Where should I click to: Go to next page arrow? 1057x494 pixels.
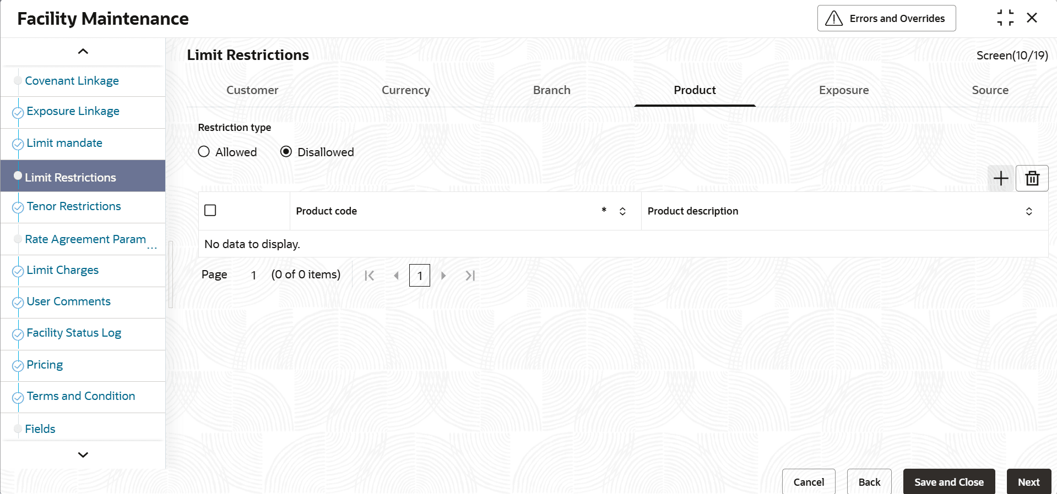[443, 276]
